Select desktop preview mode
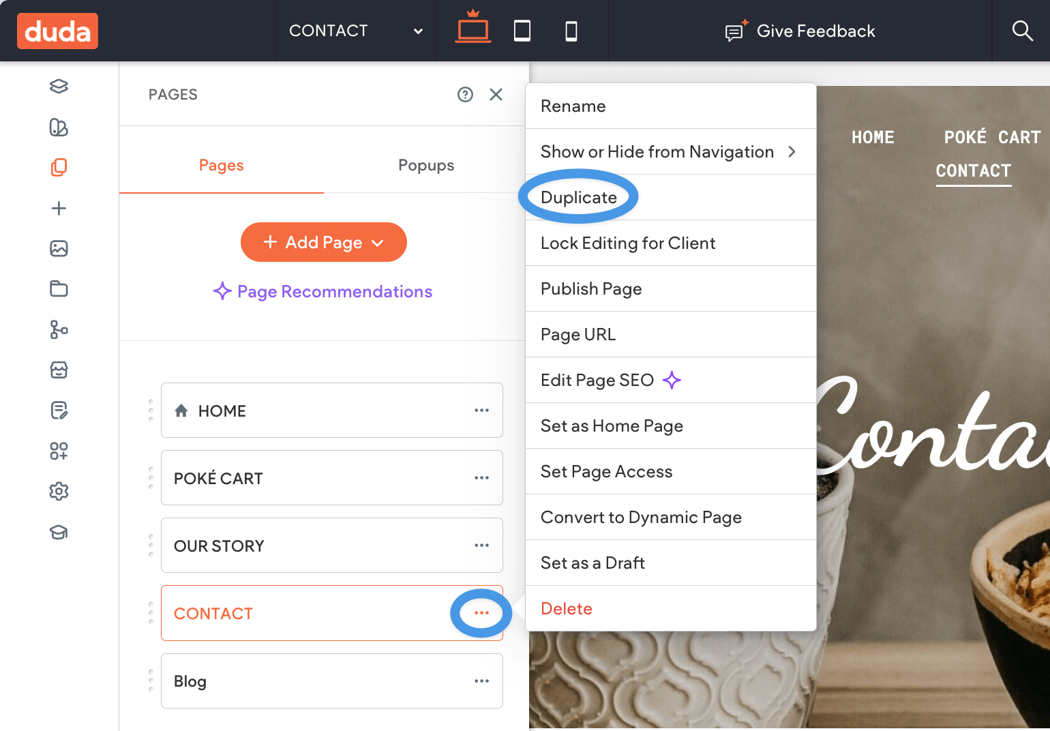The height and width of the screenshot is (731, 1050). click(472, 31)
